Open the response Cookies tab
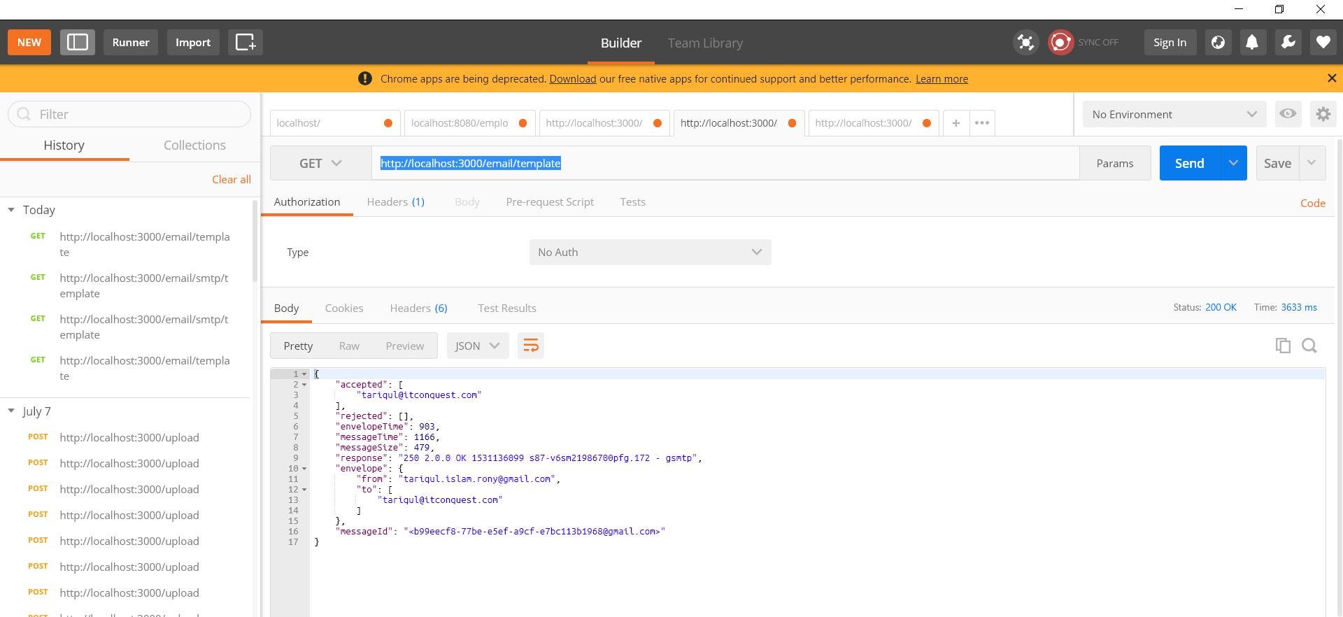The height and width of the screenshot is (617, 1343). coord(343,308)
